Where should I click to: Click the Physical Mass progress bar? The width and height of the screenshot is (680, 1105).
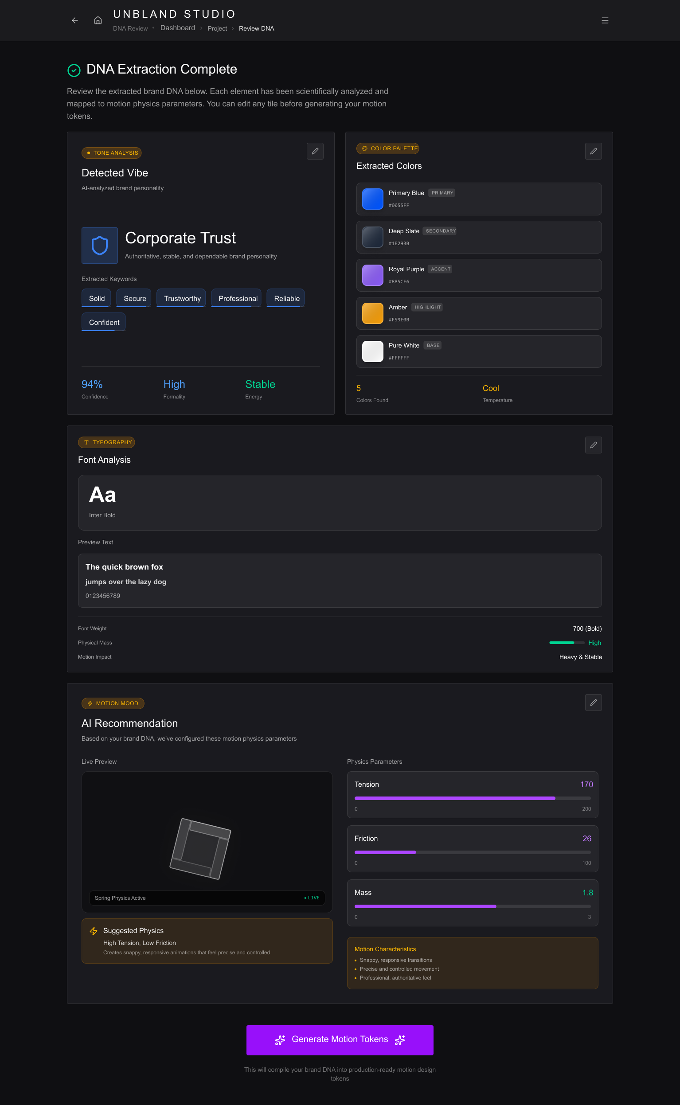[x=567, y=642]
